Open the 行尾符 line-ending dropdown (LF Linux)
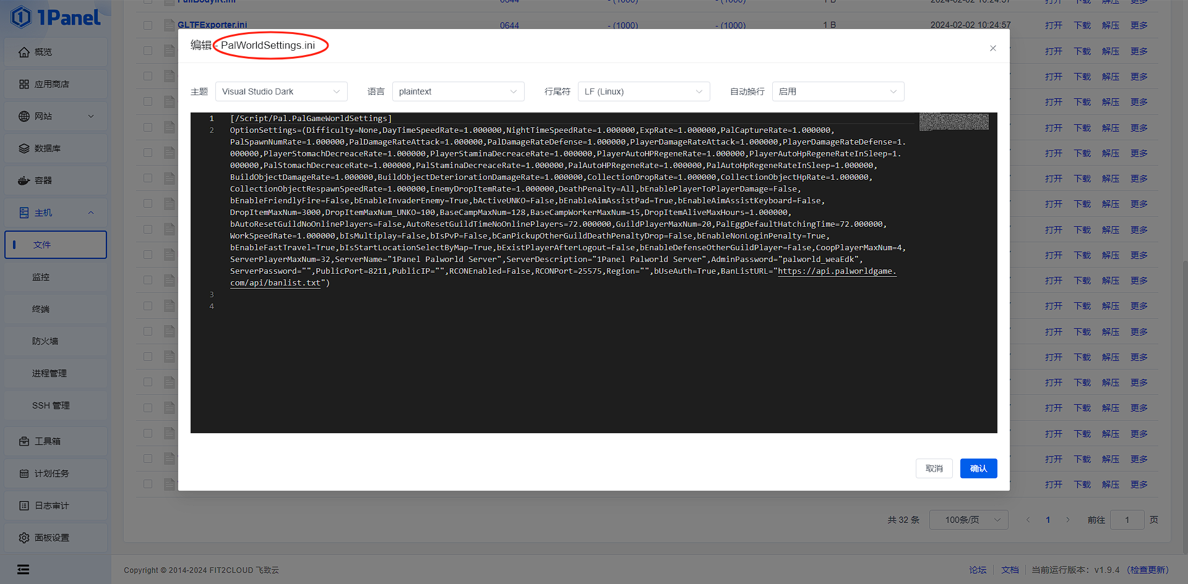 (x=644, y=91)
